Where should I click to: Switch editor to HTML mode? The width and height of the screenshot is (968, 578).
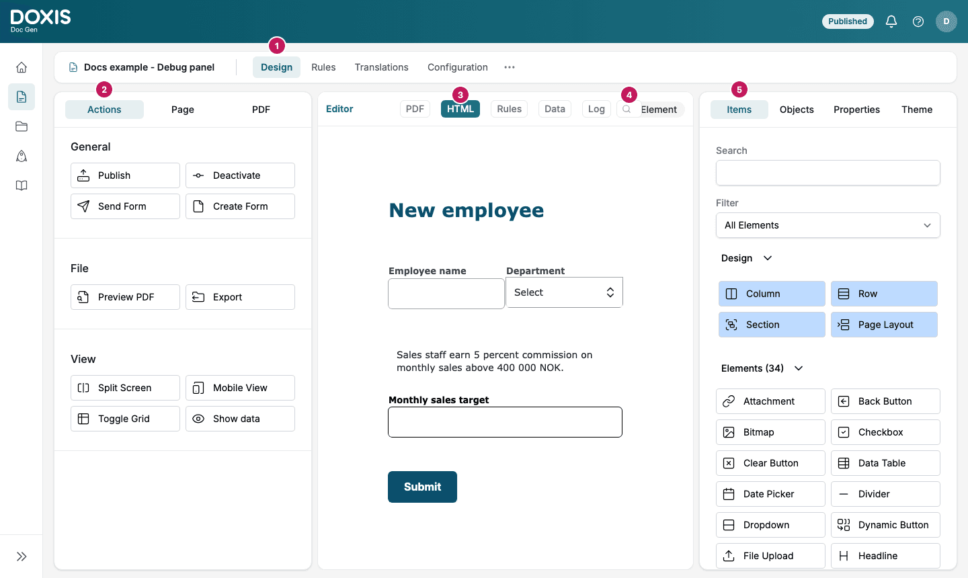(x=460, y=109)
